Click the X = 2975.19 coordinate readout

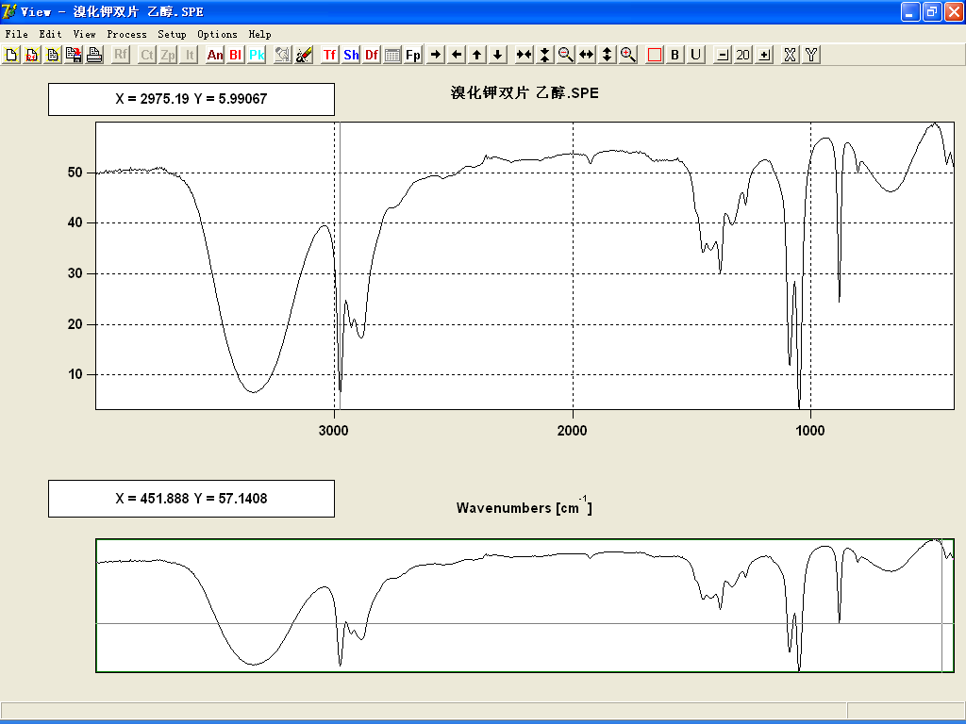(x=192, y=99)
